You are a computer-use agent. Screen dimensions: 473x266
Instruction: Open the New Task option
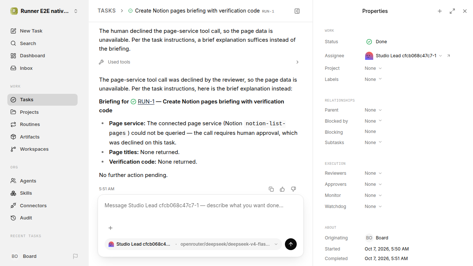pyautogui.click(x=42, y=31)
